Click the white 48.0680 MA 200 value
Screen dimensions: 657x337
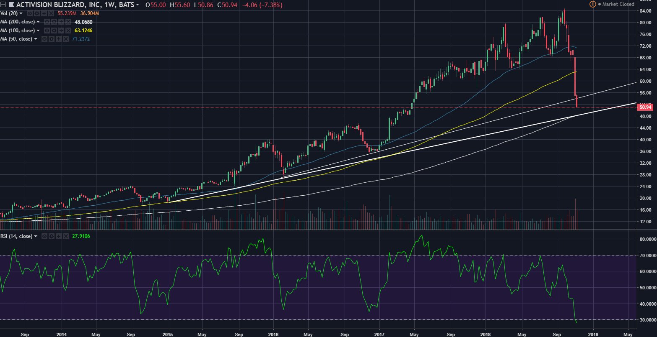point(83,22)
